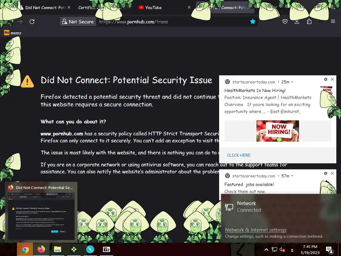Click the teal round taskbar app icon
The height and width of the screenshot is (256, 341).
coord(90,249)
